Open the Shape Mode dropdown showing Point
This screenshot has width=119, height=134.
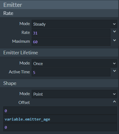pyautogui.click(x=74, y=94)
